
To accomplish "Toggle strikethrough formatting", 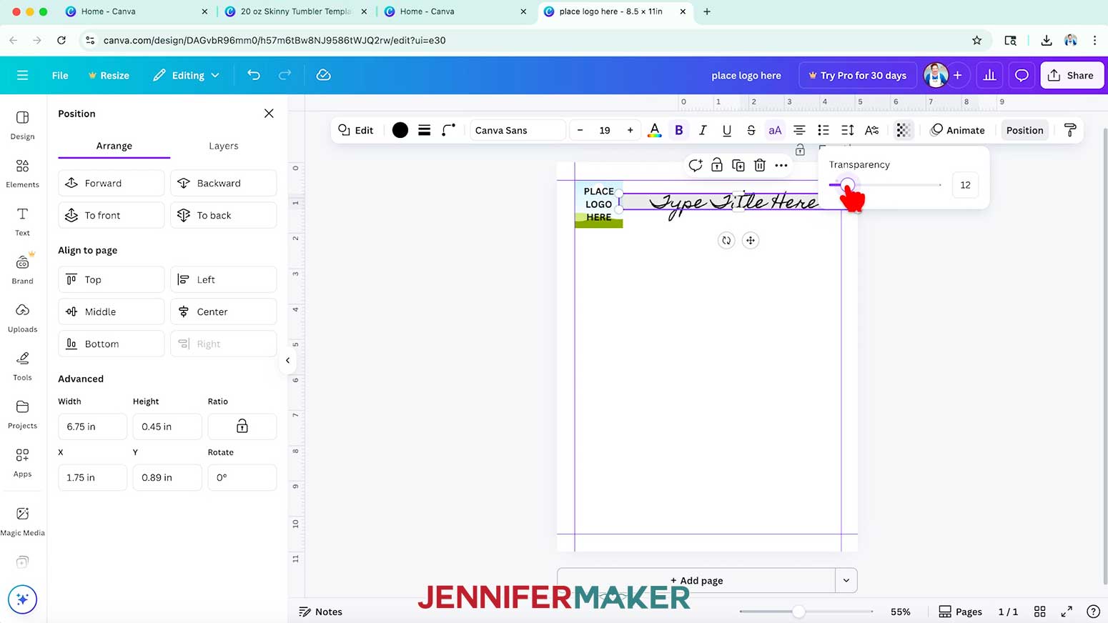I will tap(751, 130).
